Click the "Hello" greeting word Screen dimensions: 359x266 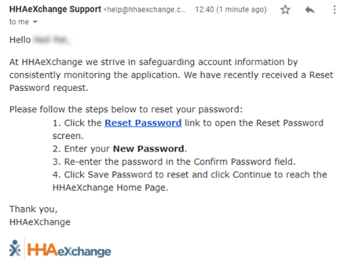point(20,40)
